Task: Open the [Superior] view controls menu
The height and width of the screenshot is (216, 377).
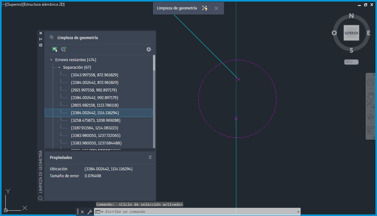Action: (14, 4)
